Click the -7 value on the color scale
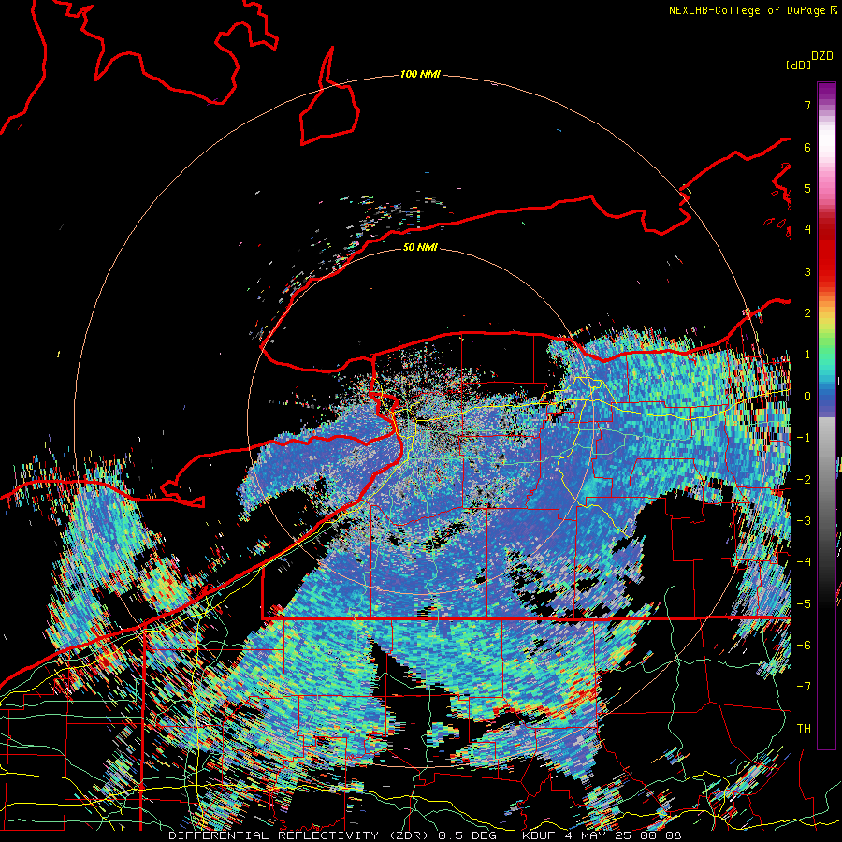Image resolution: width=842 pixels, height=842 pixels. click(804, 687)
